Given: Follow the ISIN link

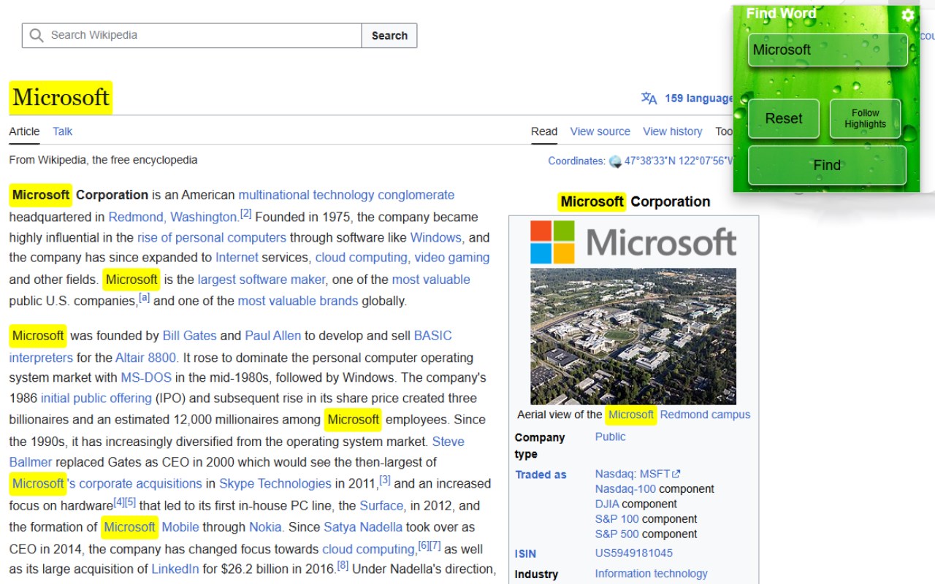Looking at the screenshot, I should pos(525,553).
